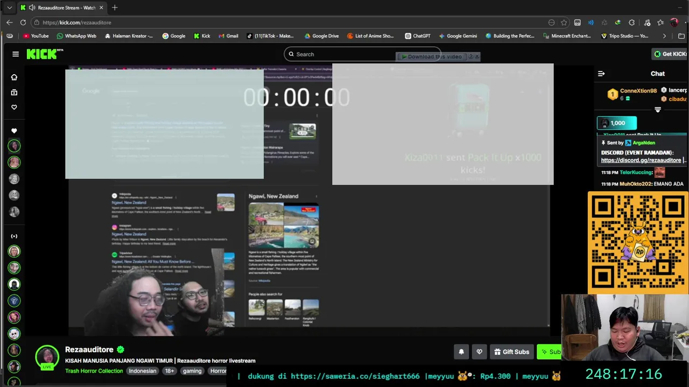Open Google bookmark

point(174,36)
